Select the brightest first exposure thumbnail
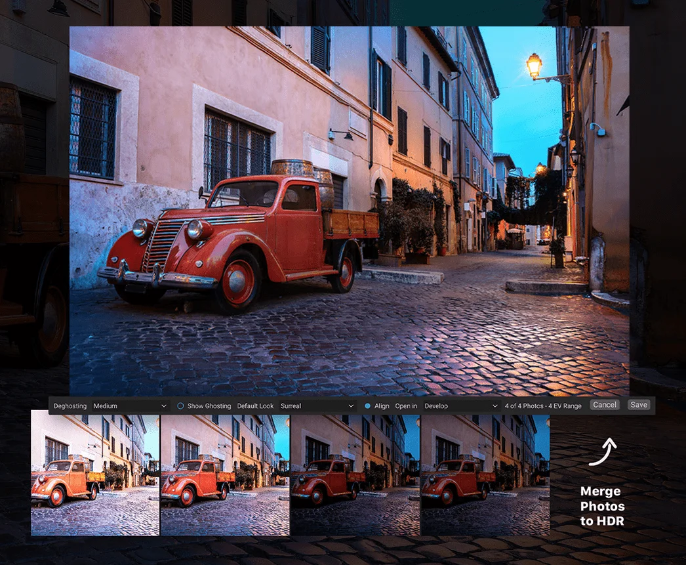 95,475
